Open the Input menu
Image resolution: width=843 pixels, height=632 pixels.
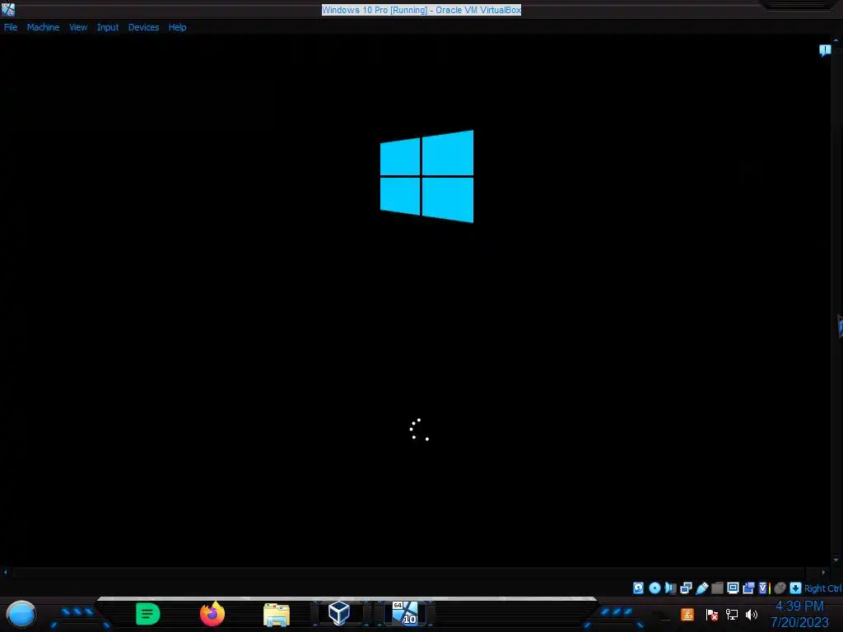pyautogui.click(x=108, y=27)
